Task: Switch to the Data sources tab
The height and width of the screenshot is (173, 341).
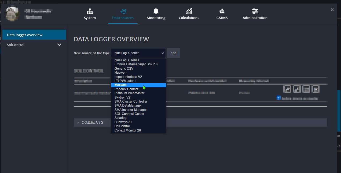Action: (x=123, y=14)
